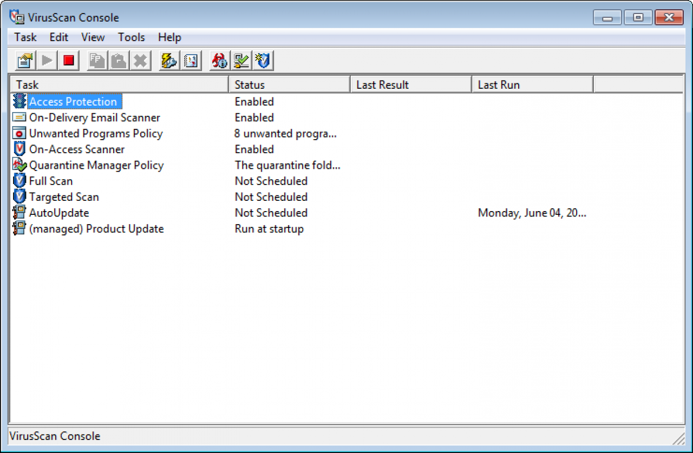The height and width of the screenshot is (453, 693).
Task: Open the Task menu
Action: tap(25, 37)
